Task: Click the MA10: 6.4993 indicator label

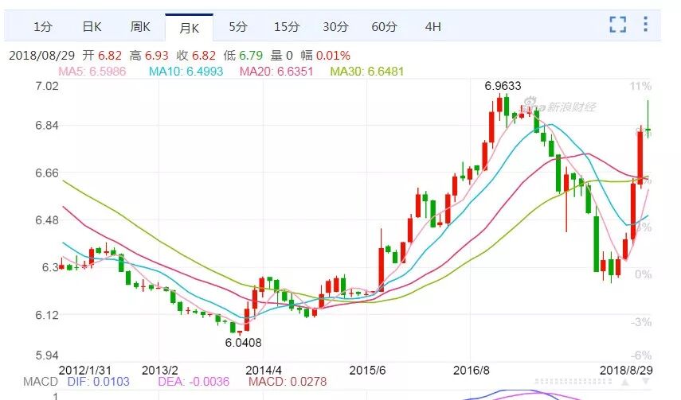Action: click(186, 71)
